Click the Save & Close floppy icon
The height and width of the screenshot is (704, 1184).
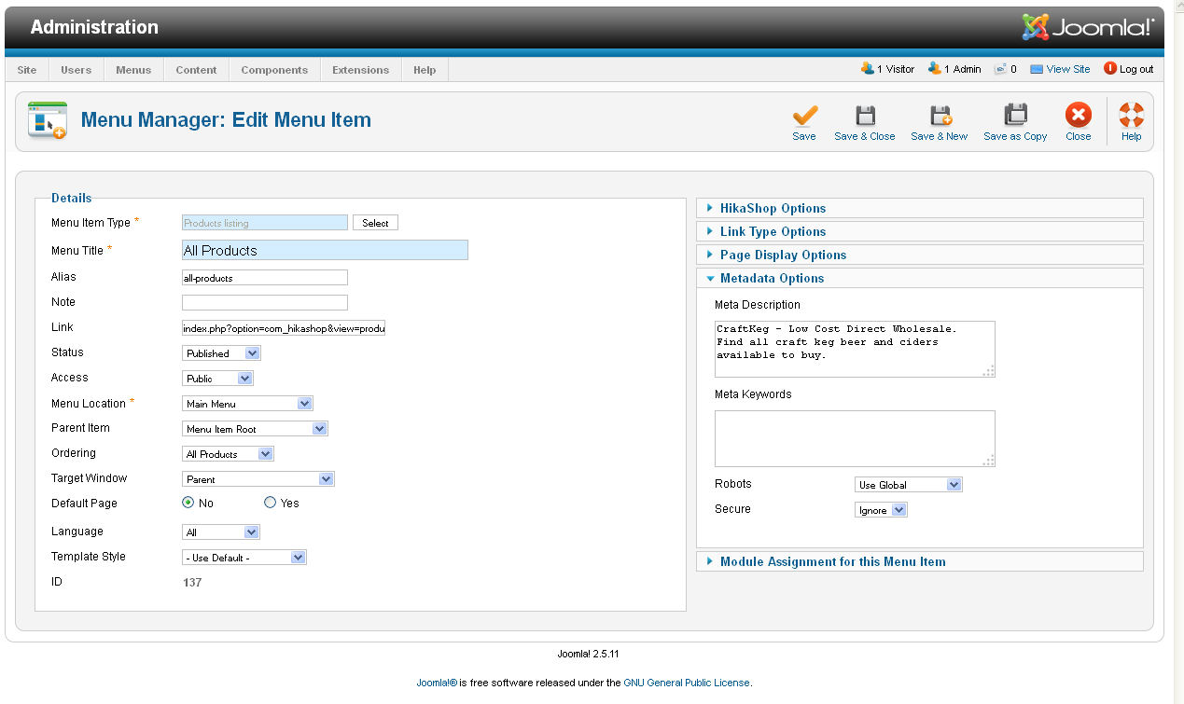point(865,116)
